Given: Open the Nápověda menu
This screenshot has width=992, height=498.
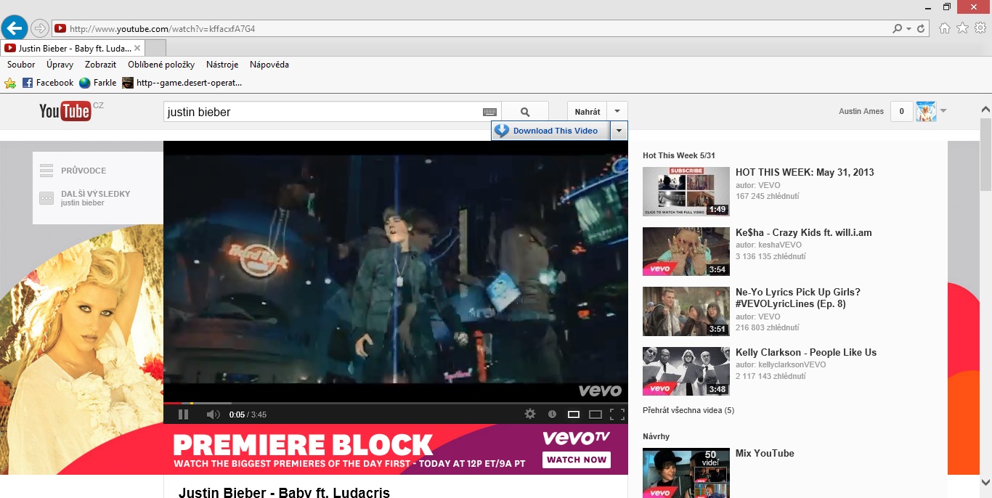Looking at the screenshot, I should pos(269,65).
